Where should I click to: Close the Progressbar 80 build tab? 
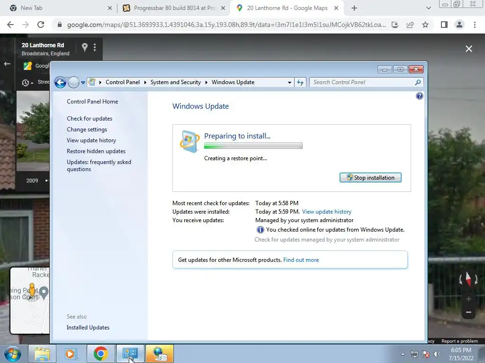tap(223, 9)
